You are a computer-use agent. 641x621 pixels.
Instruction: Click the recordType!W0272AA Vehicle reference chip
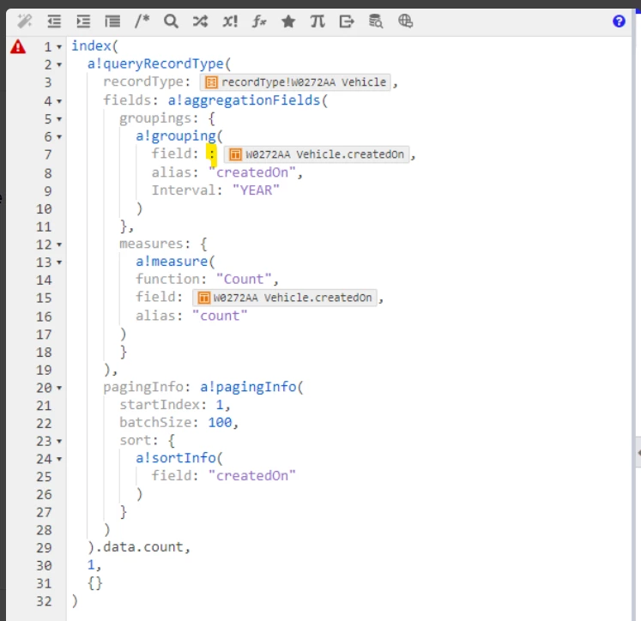pos(295,82)
